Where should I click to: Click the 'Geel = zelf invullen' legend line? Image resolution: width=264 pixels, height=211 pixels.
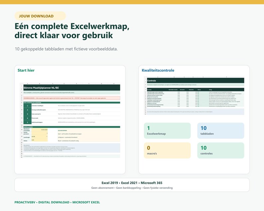point(70,134)
